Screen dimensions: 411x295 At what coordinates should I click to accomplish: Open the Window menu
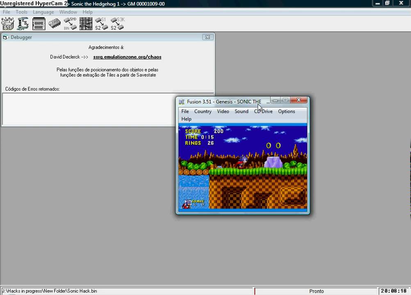click(x=68, y=12)
